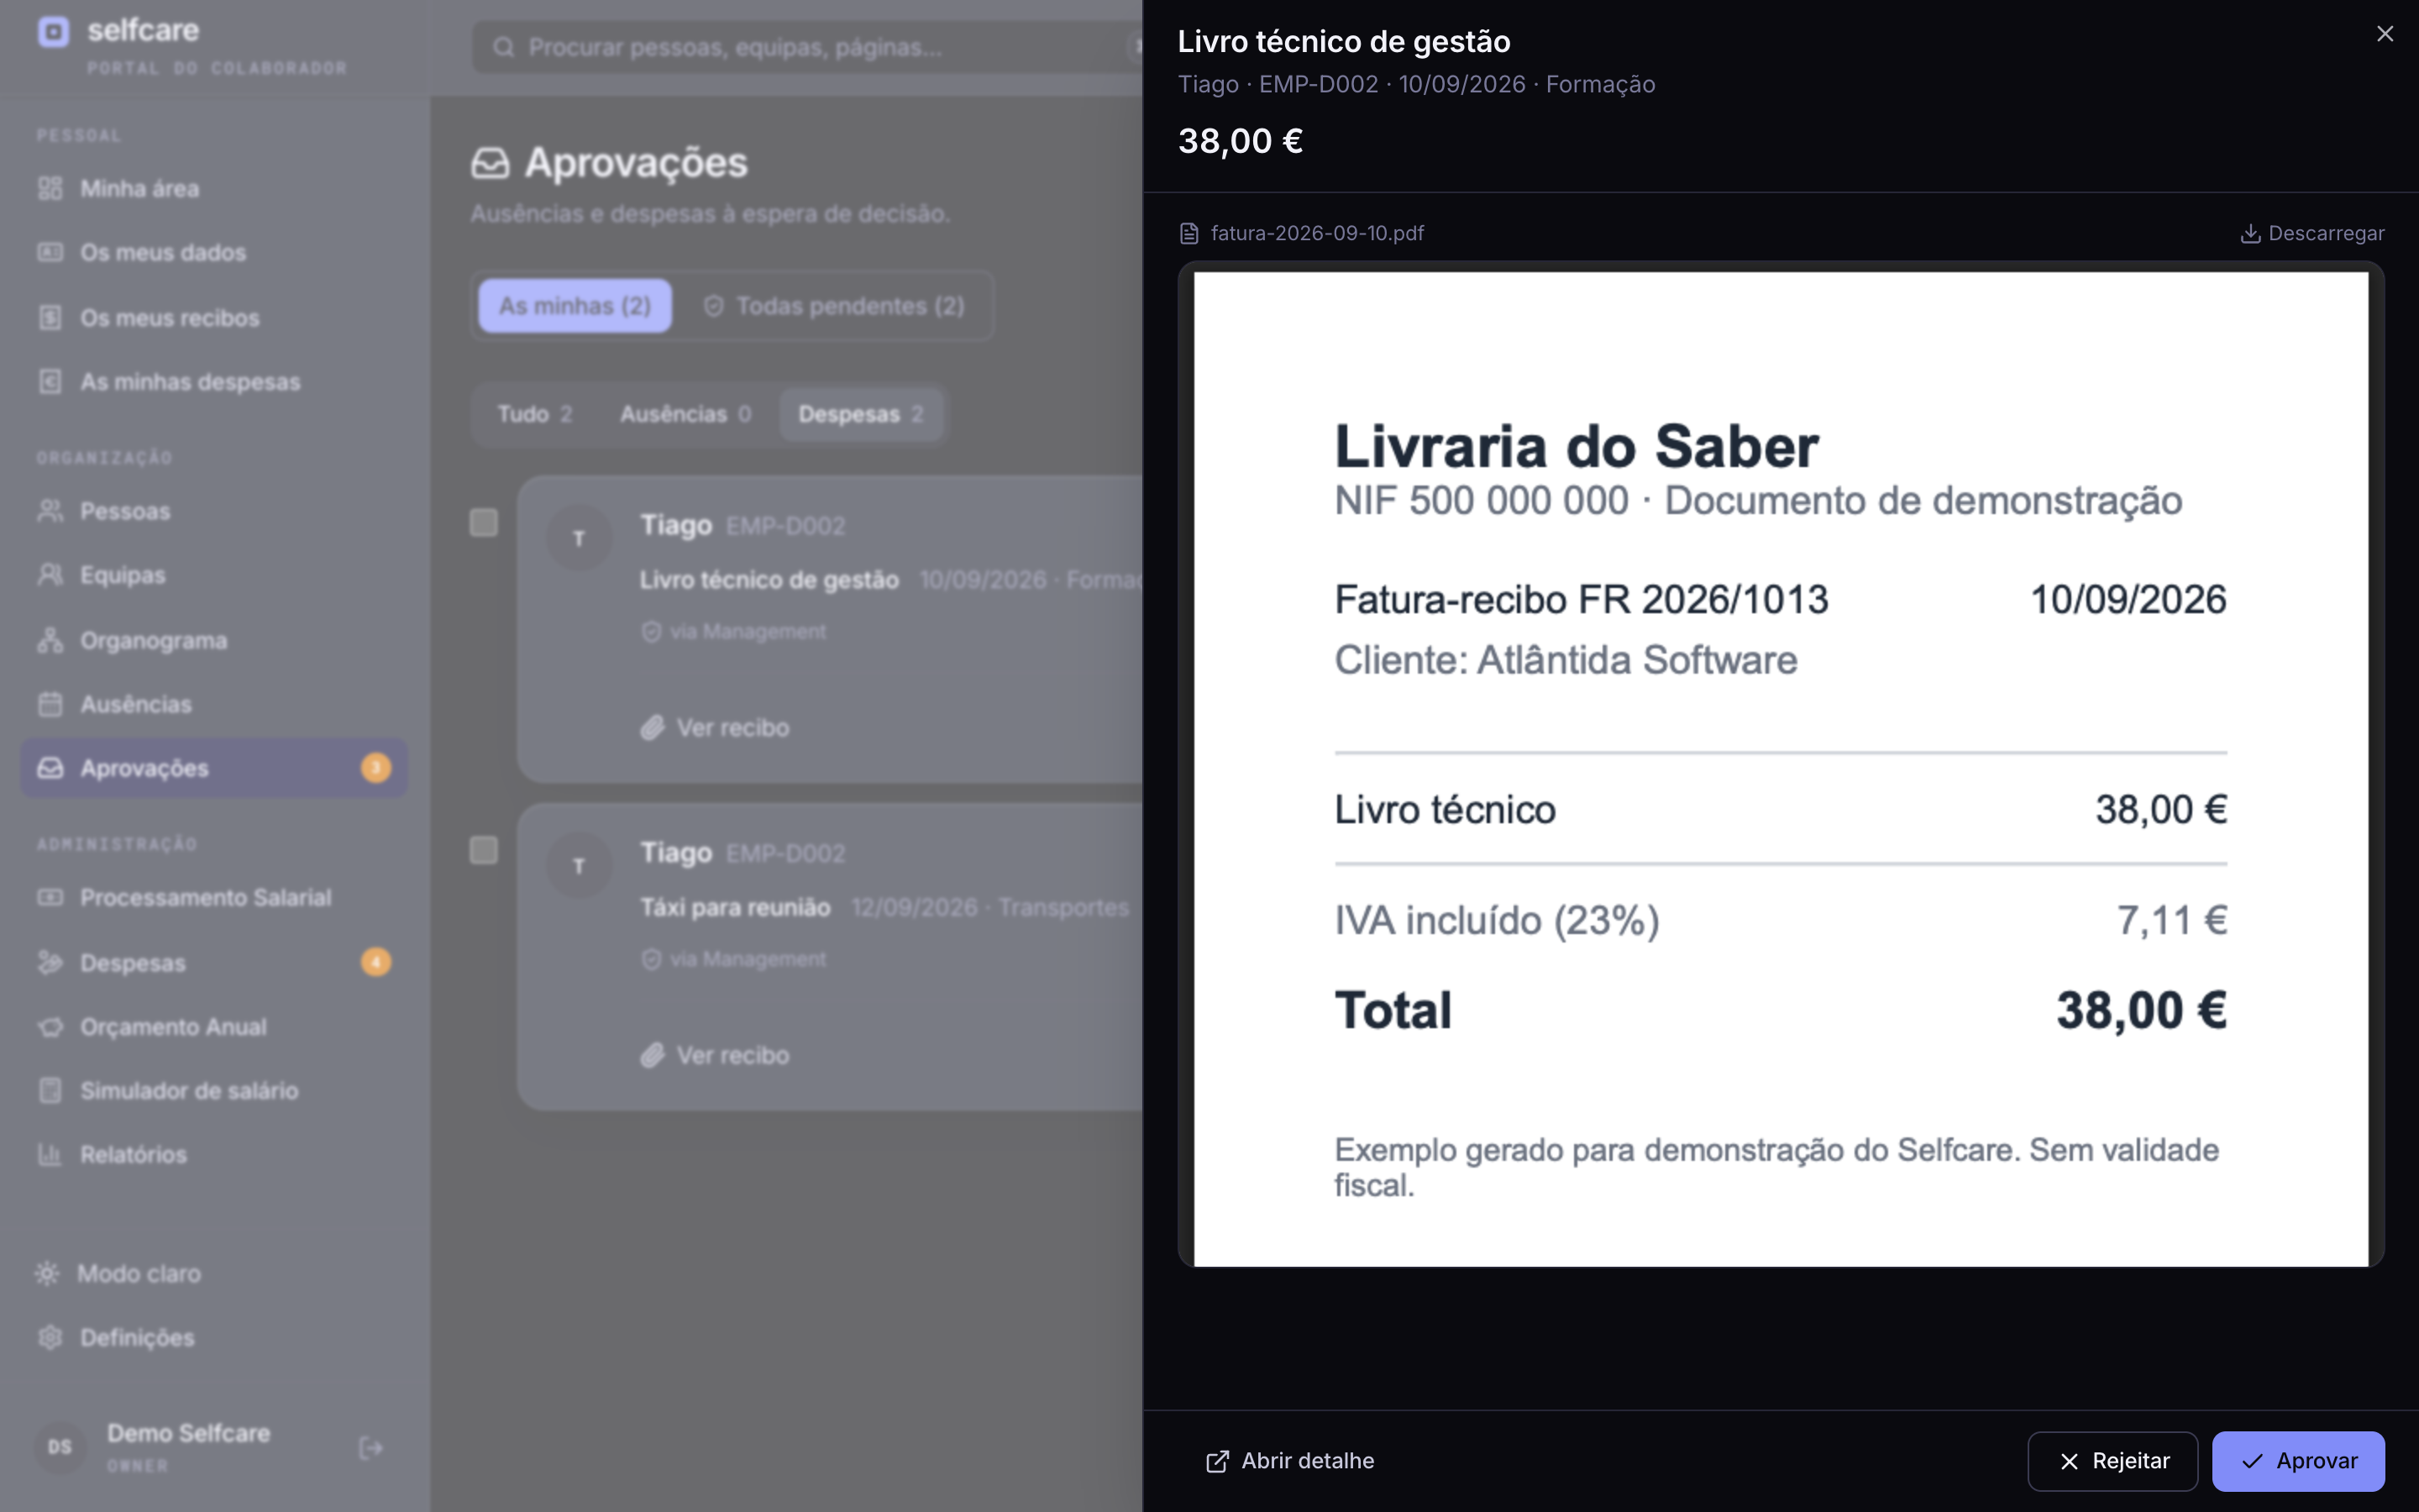The image size is (2419, 1512).
Task: Open the Organograma page
Action: click(x=214, y=640)
